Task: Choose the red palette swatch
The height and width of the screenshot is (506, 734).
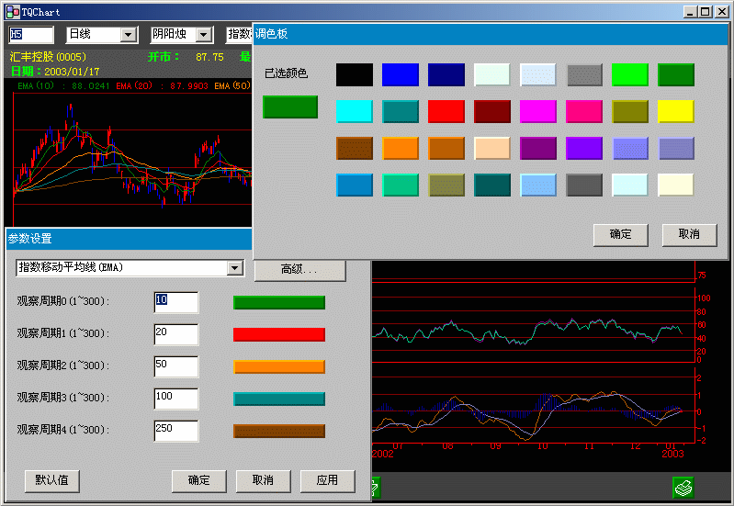Action: coord(446,111)
